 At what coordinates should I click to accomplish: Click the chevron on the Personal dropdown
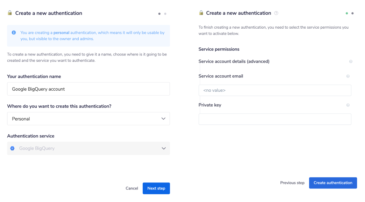tap(163, 119)
